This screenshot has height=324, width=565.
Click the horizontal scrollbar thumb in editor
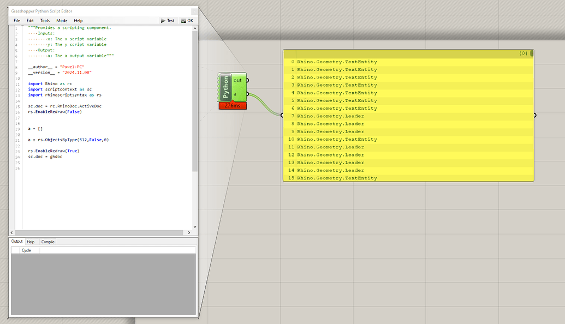click(99, 232)
